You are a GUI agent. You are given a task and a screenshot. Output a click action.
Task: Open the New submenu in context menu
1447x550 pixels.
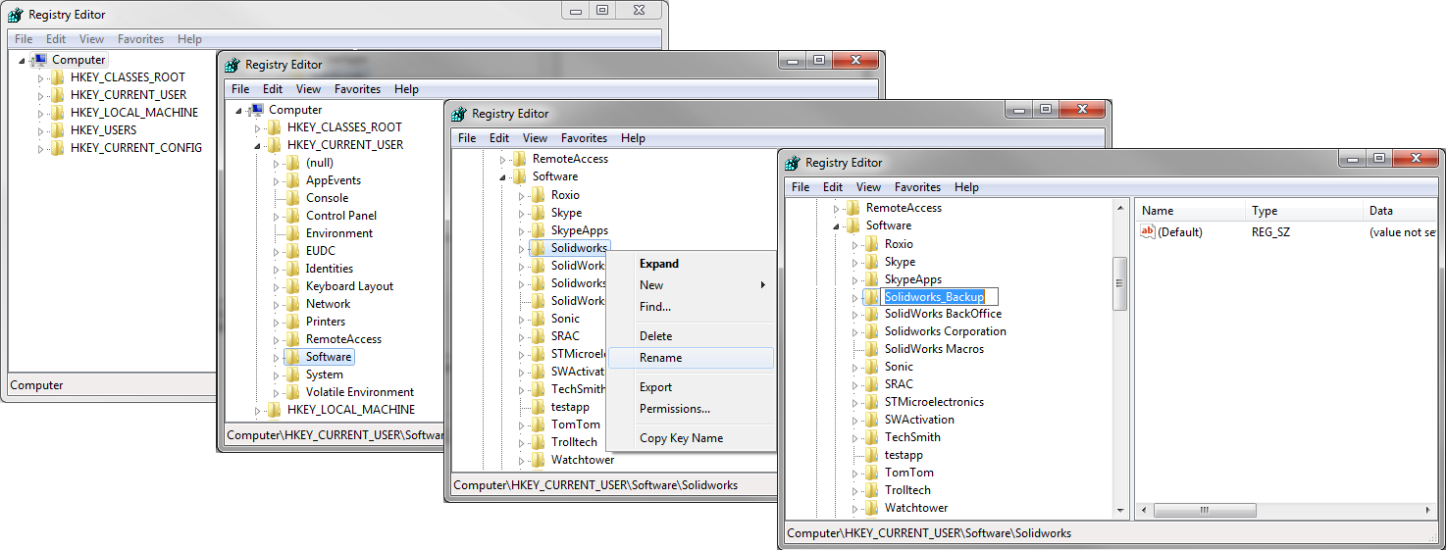[x=691, y=285]
